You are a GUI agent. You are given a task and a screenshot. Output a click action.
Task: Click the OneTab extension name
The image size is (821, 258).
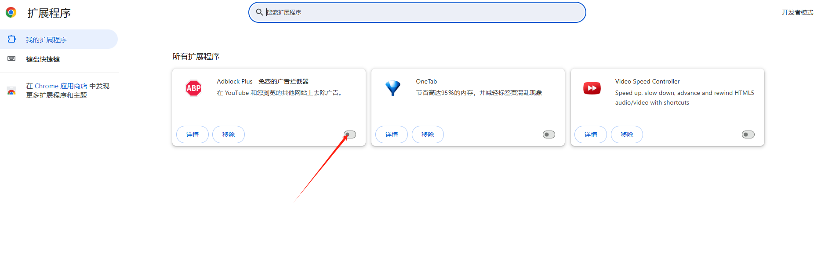pos(426,81)
